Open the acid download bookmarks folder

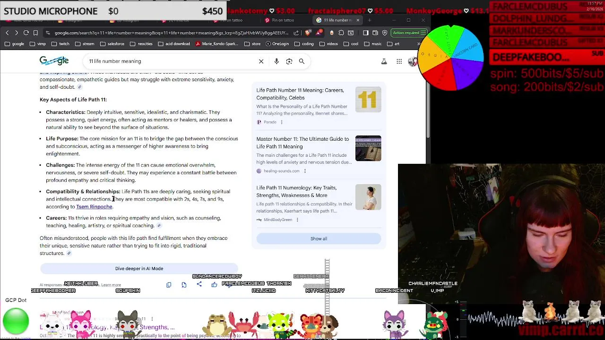(174, 44)
